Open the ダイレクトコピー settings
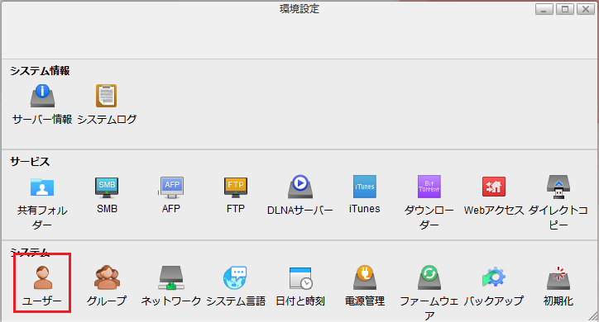Image resolution: width=599 pixels, height=322 pixels. tap(558, 187)
